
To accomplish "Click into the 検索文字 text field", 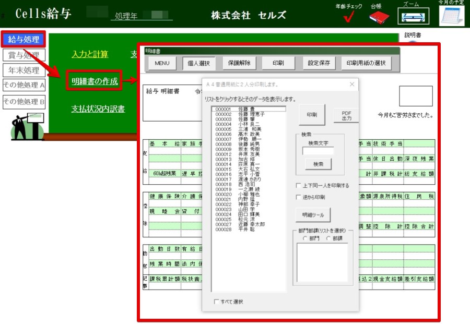I will click(x=318, y=151).
